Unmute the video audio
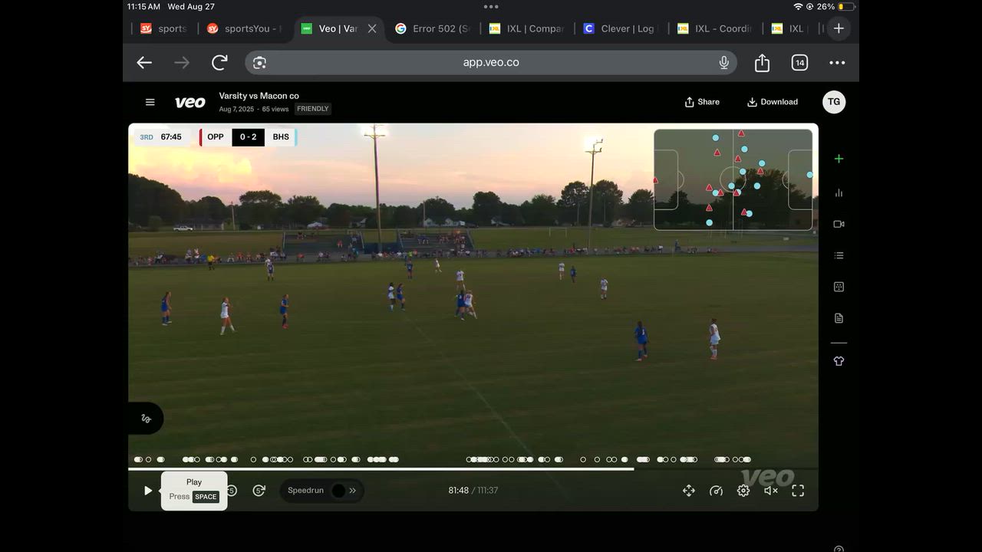This screenshot has height=552, width=982. 771,491
